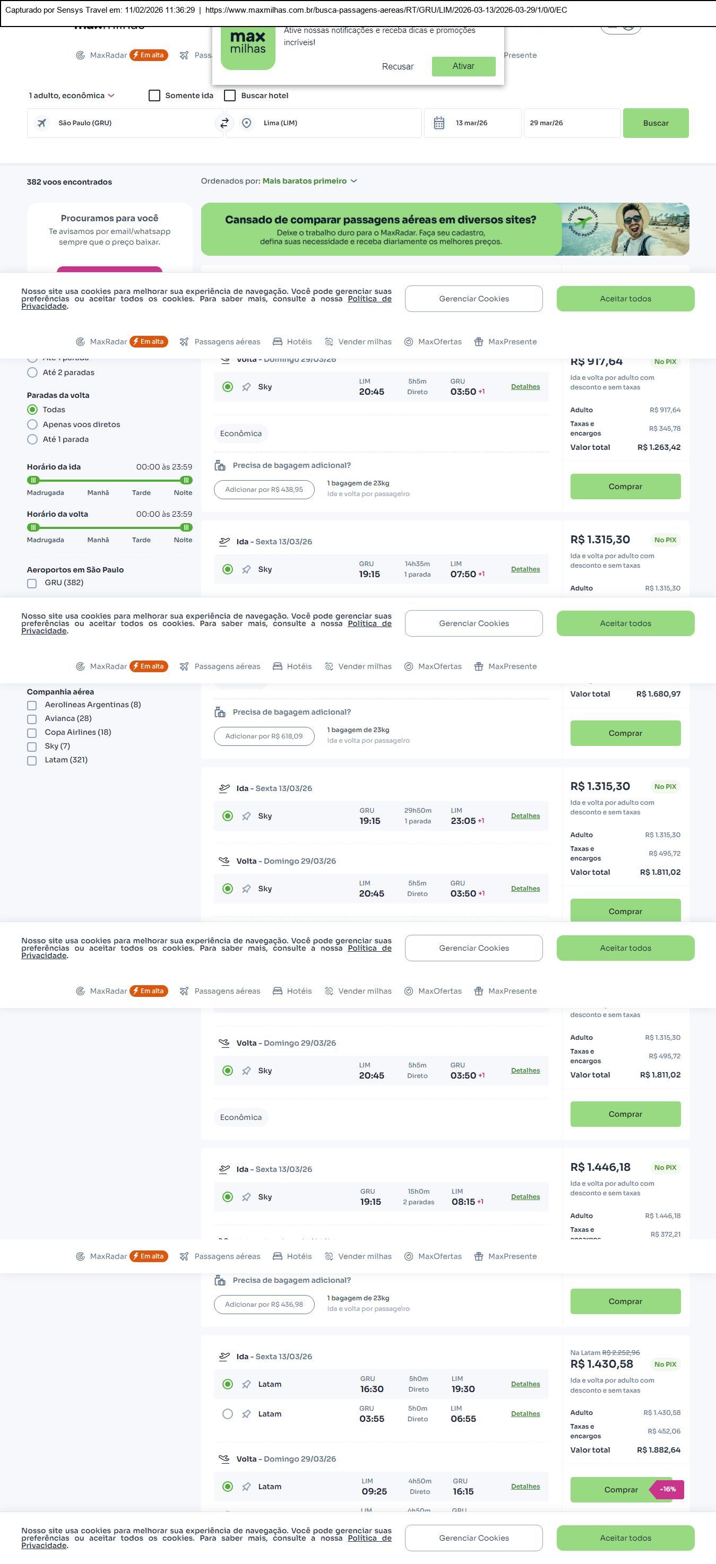Click the airplane icon in São Paulo field

click(42, 123)
